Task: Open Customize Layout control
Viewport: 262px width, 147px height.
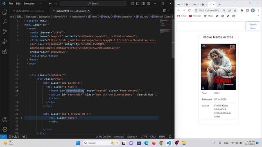Action: (148, 4)
